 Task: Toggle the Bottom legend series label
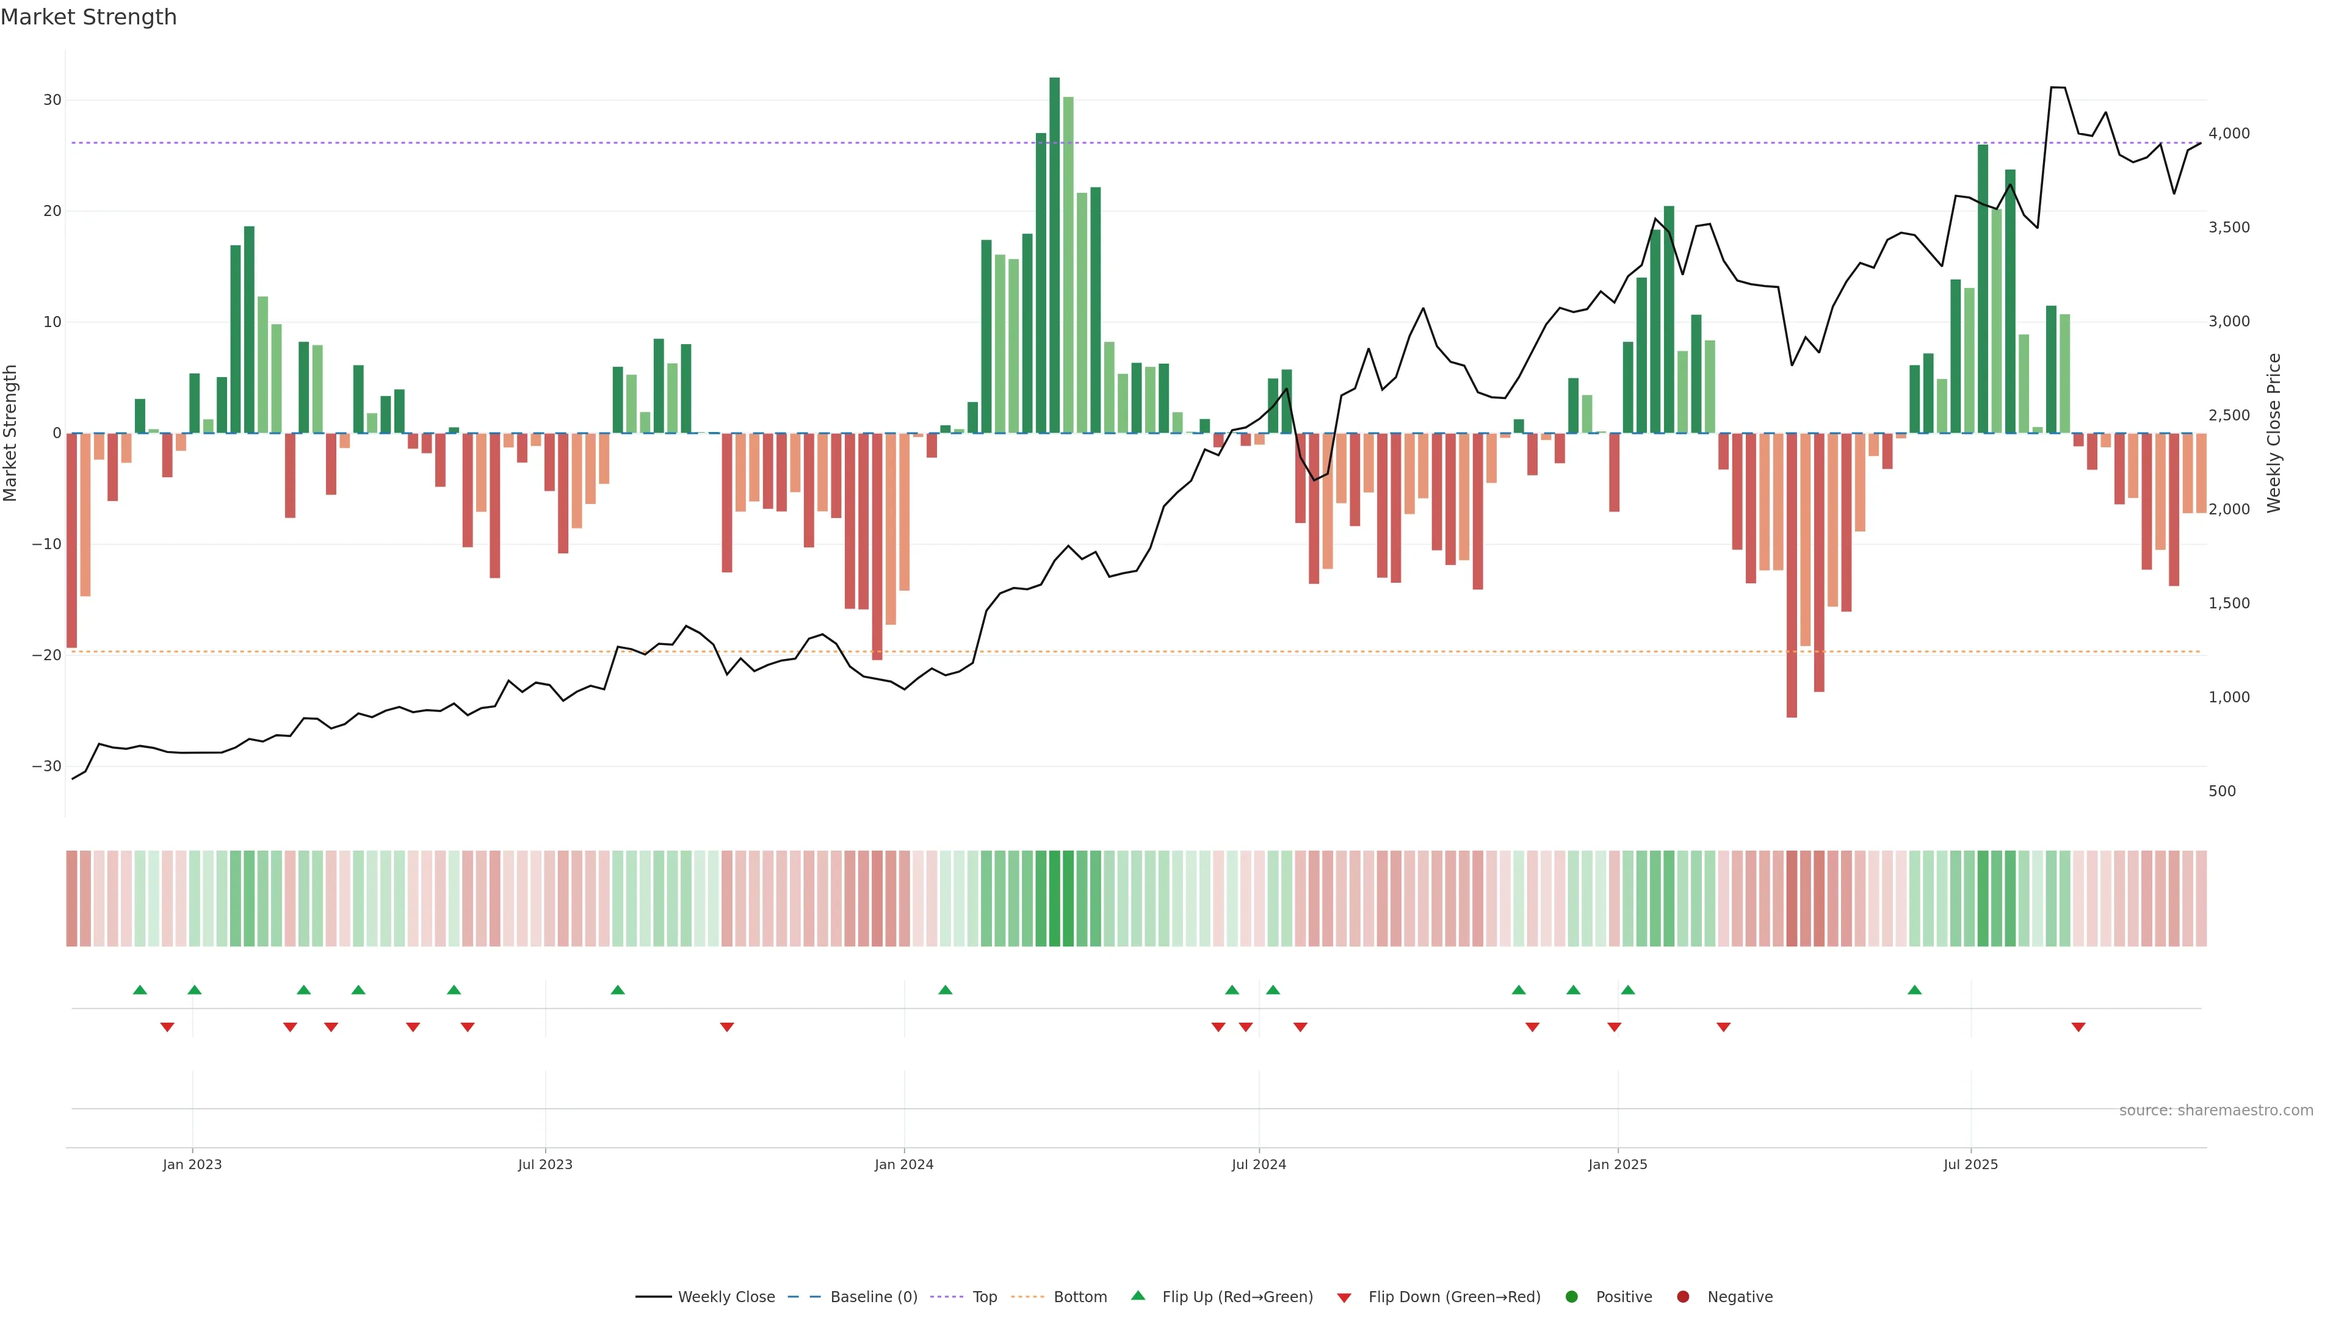tap(1080, 1296)
